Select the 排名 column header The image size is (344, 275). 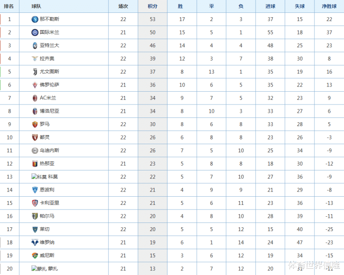click(9, 6)
